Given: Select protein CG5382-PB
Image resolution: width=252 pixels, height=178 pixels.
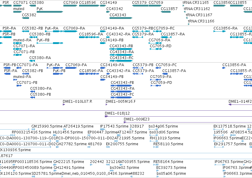Looking at the screenshot, I should (25, 74).
